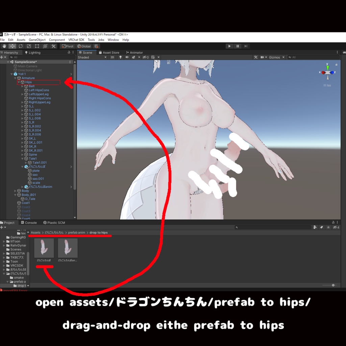Screen dimensions: 346x346
Task: Click the Play button
Action: pos(229,46)
